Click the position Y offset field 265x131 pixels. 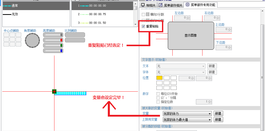(x=204, y=78)
